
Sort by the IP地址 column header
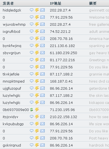coord(56,4)
